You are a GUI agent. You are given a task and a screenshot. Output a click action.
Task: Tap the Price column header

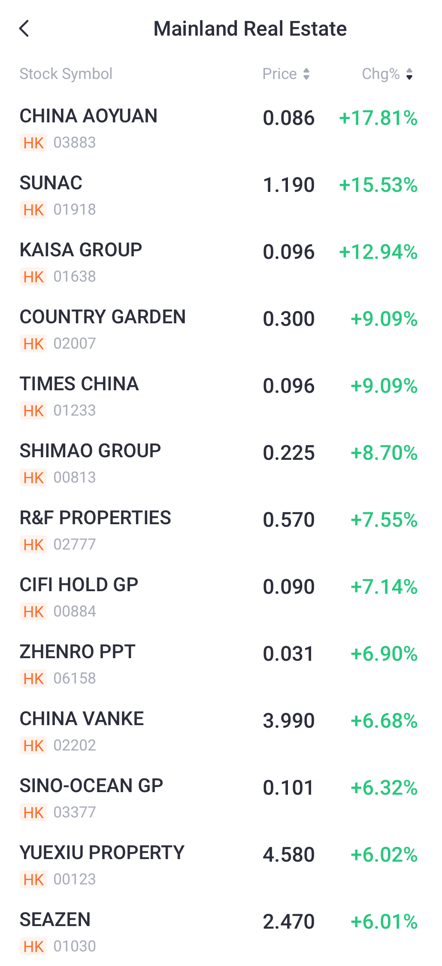pos(280,74)
